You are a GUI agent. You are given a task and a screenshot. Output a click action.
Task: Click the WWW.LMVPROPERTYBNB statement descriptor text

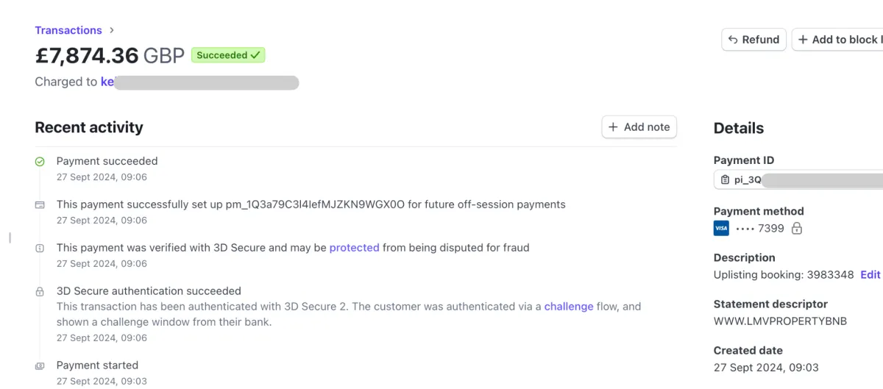[x=770, y=321]
